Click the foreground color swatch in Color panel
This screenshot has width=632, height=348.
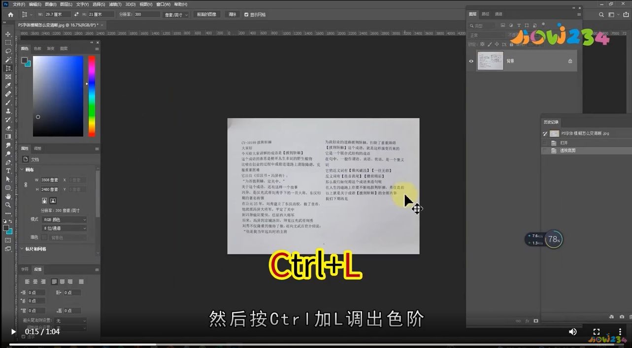(24, 60)
